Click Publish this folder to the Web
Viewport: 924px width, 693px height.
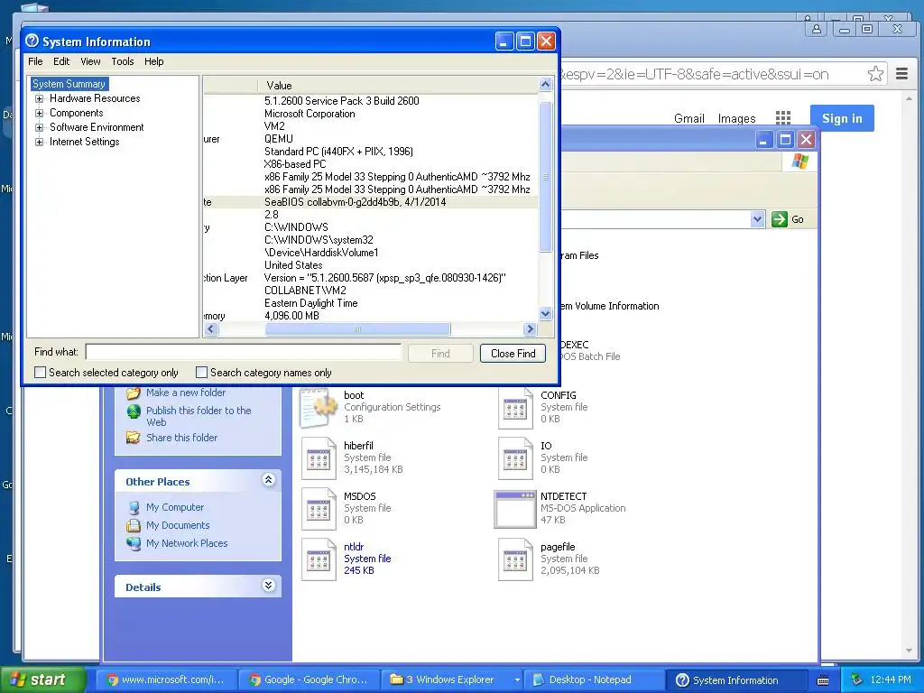199,416
